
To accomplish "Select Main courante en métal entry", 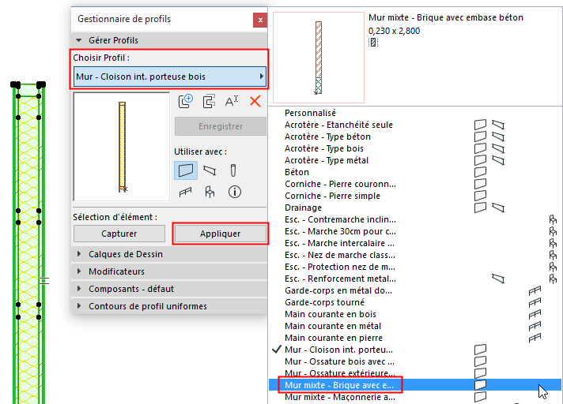I will (x=415, y=326).
